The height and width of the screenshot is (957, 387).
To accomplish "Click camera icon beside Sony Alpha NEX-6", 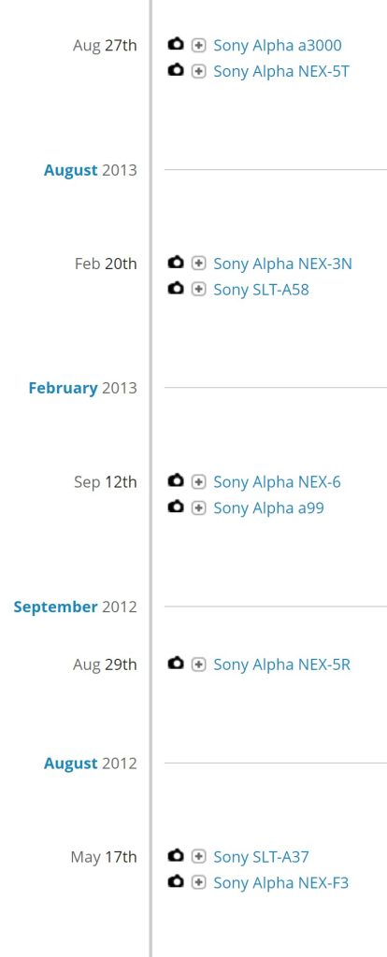I will point(175,481).
